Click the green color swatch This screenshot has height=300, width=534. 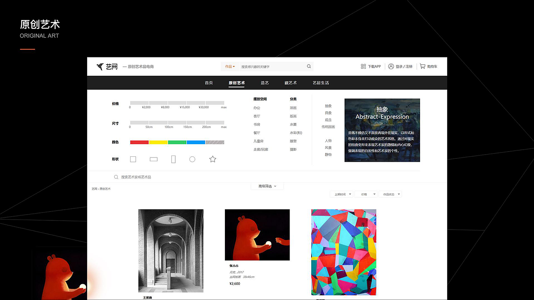tap(177, 142)
